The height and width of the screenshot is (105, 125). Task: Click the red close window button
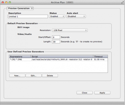pyautogui.click(x=3, y=2)
